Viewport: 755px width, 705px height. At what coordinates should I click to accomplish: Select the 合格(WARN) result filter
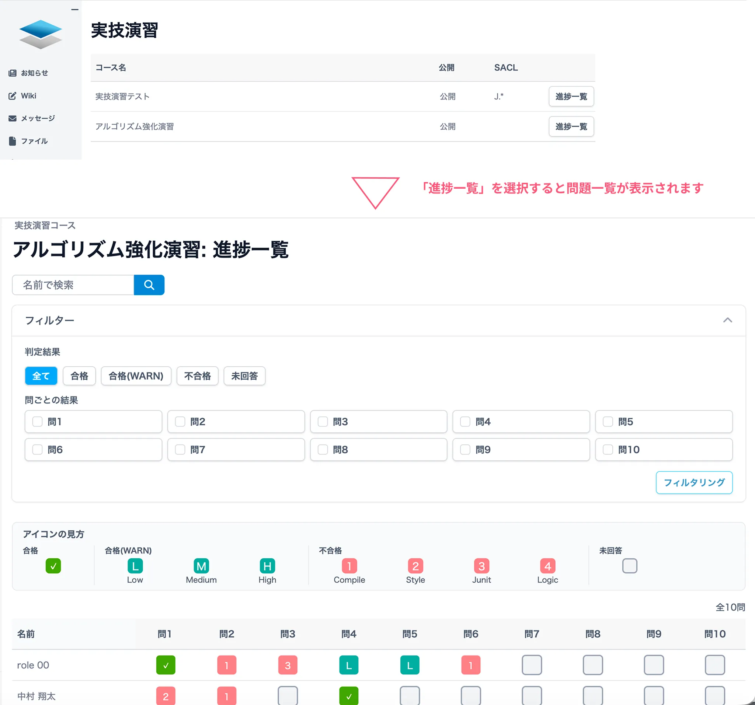[136, 376]
